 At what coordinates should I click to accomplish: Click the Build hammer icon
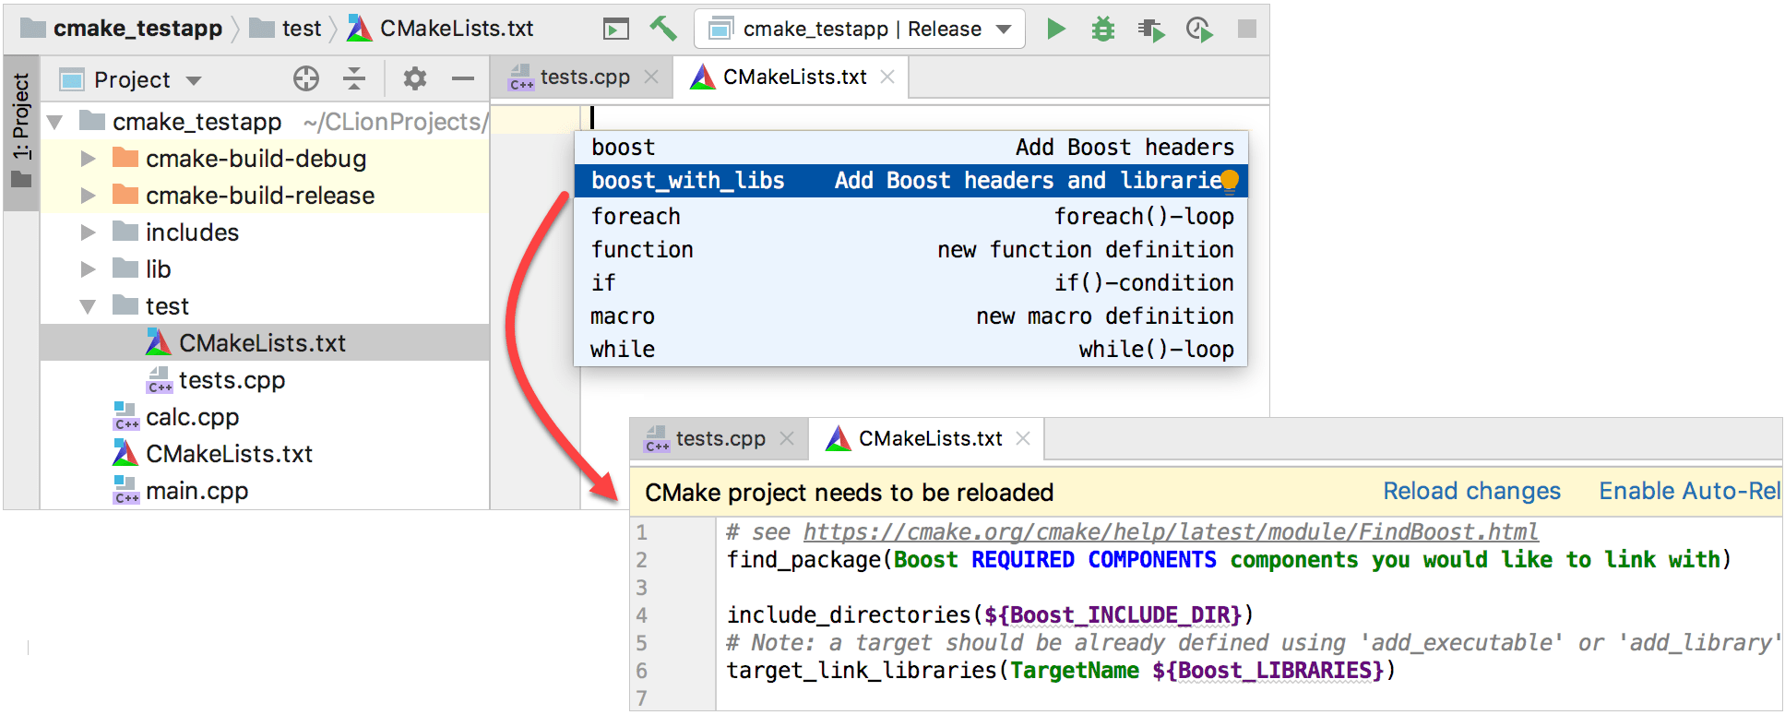click(662, 29)
